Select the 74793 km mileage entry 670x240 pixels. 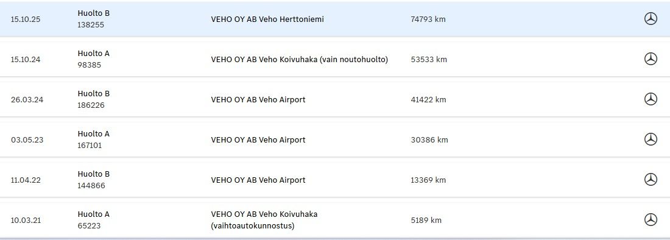click(428, 19)
